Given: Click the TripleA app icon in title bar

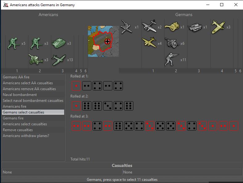Looking at the screenshot, I should 6,5.
